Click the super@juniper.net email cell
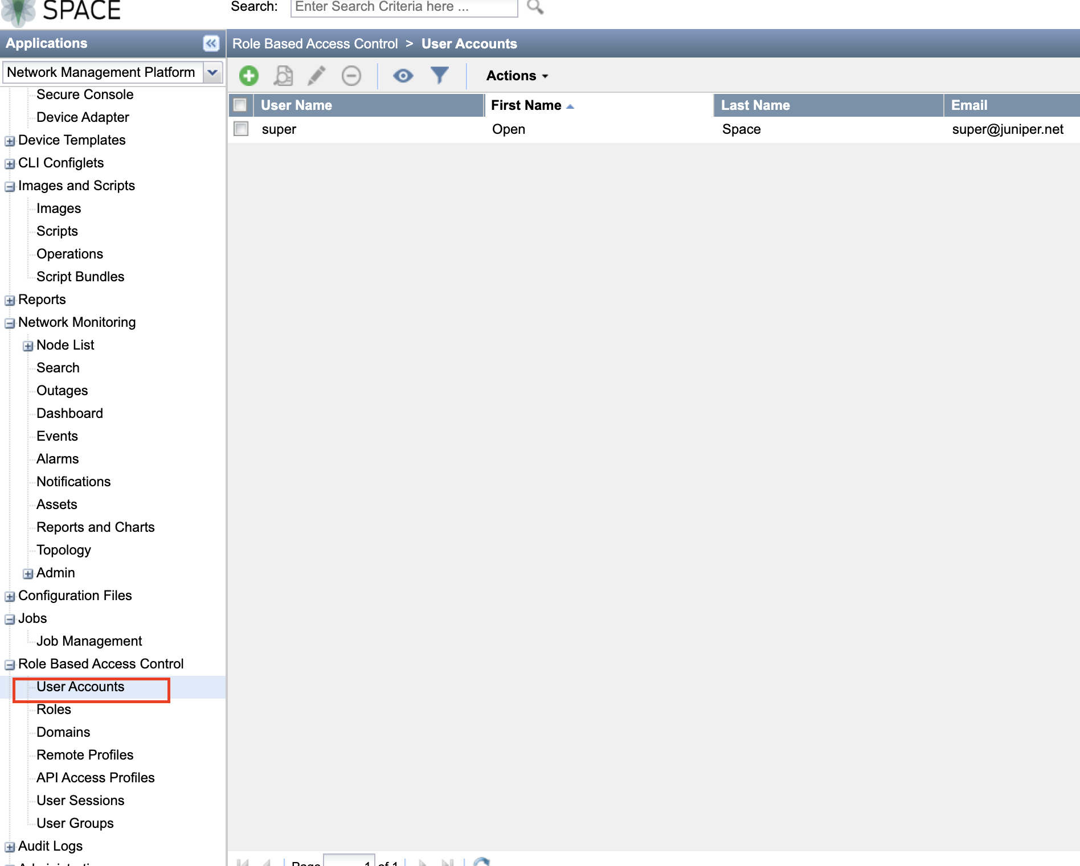Viewport: 1080px width, 866px height. point(1008,129)
